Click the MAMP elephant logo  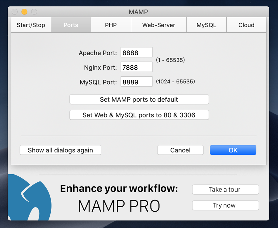[28, 198]
